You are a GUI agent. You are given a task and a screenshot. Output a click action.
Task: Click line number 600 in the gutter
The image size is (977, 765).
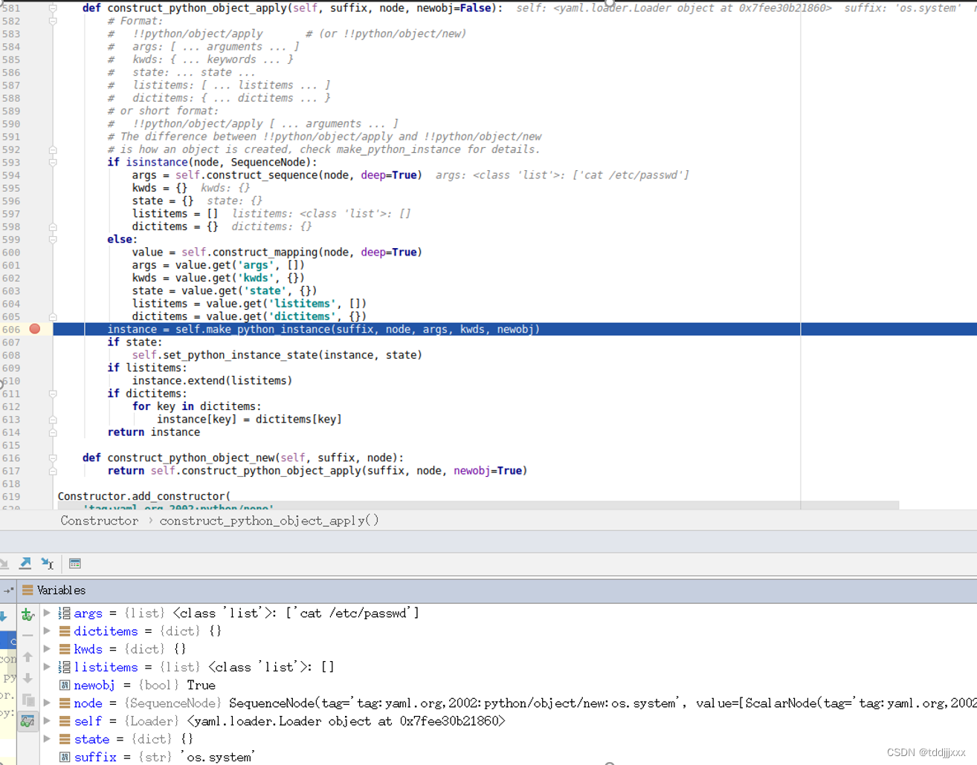(11, 253)
